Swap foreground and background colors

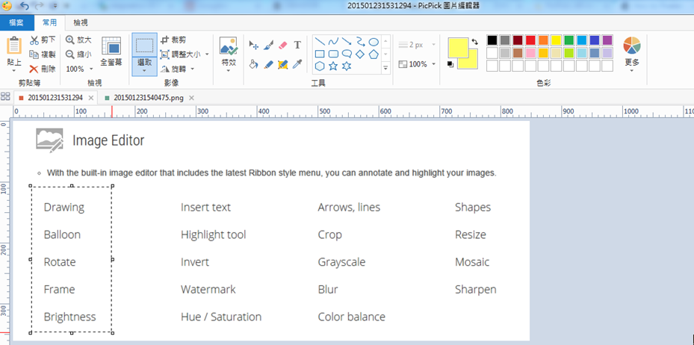[x=475, y=42]
